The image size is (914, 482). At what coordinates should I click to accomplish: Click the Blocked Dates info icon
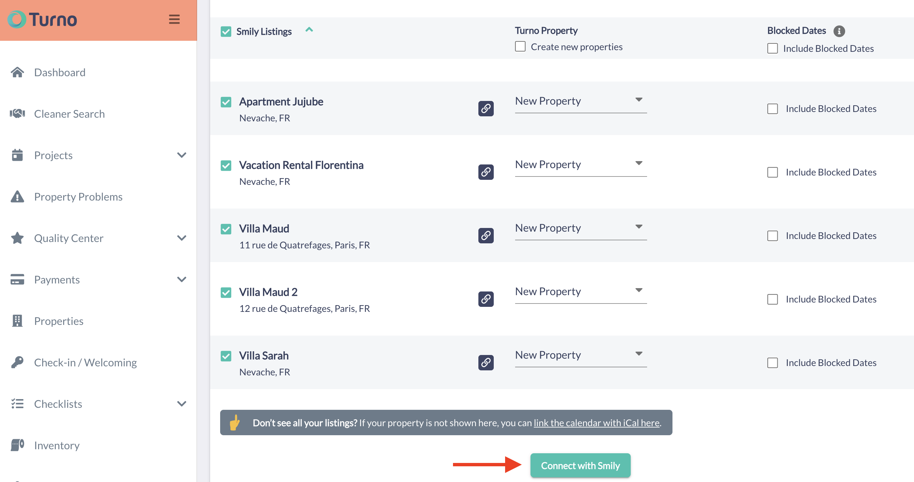click(x=839, y=31)
